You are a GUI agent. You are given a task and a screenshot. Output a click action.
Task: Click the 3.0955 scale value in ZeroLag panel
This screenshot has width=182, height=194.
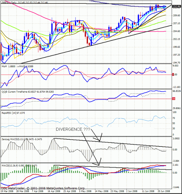pyautogui.click(x=176, y=138)
